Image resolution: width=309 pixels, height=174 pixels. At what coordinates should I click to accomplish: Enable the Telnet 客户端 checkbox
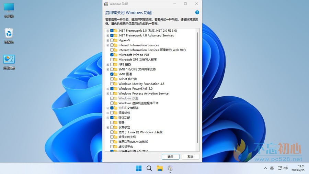[112, 79]
